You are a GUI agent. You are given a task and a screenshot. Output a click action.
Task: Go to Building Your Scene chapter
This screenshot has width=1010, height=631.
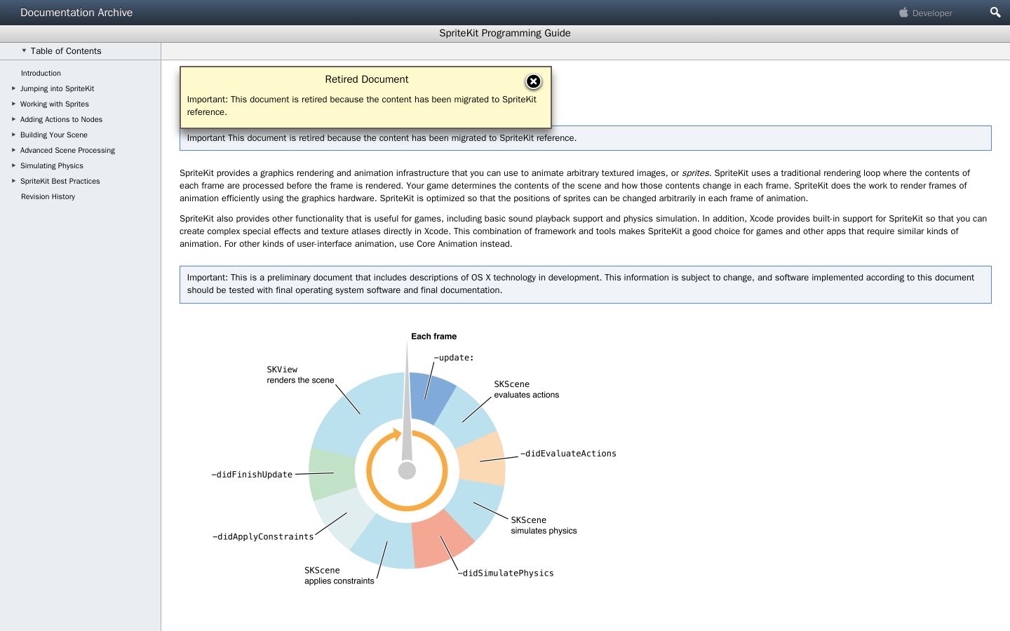click(x=54, y=135)
